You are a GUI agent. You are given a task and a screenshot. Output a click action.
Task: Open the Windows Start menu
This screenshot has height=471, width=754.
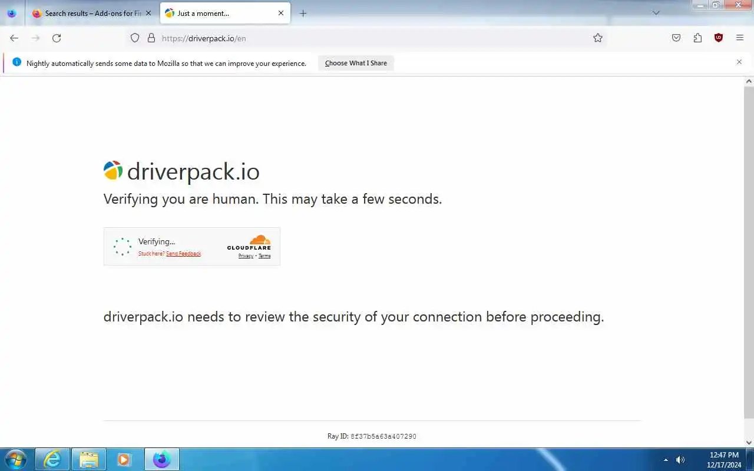(15, 459)
